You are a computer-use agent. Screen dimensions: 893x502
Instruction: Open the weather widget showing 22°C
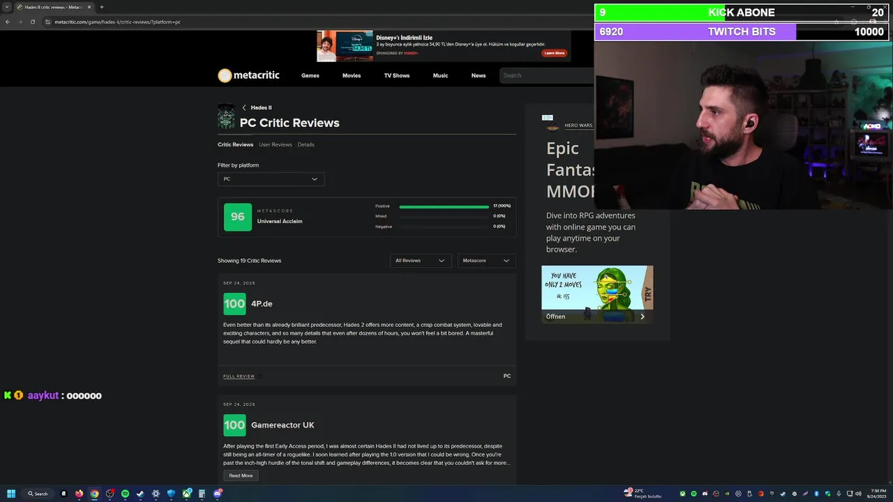coord(643,494)
